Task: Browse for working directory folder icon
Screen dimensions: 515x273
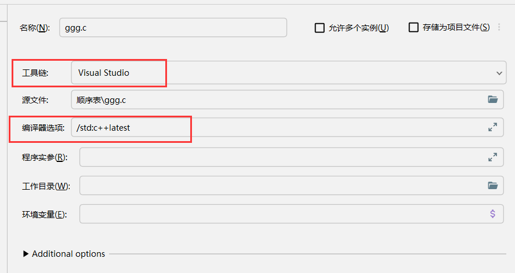Action: click(492, 186)
